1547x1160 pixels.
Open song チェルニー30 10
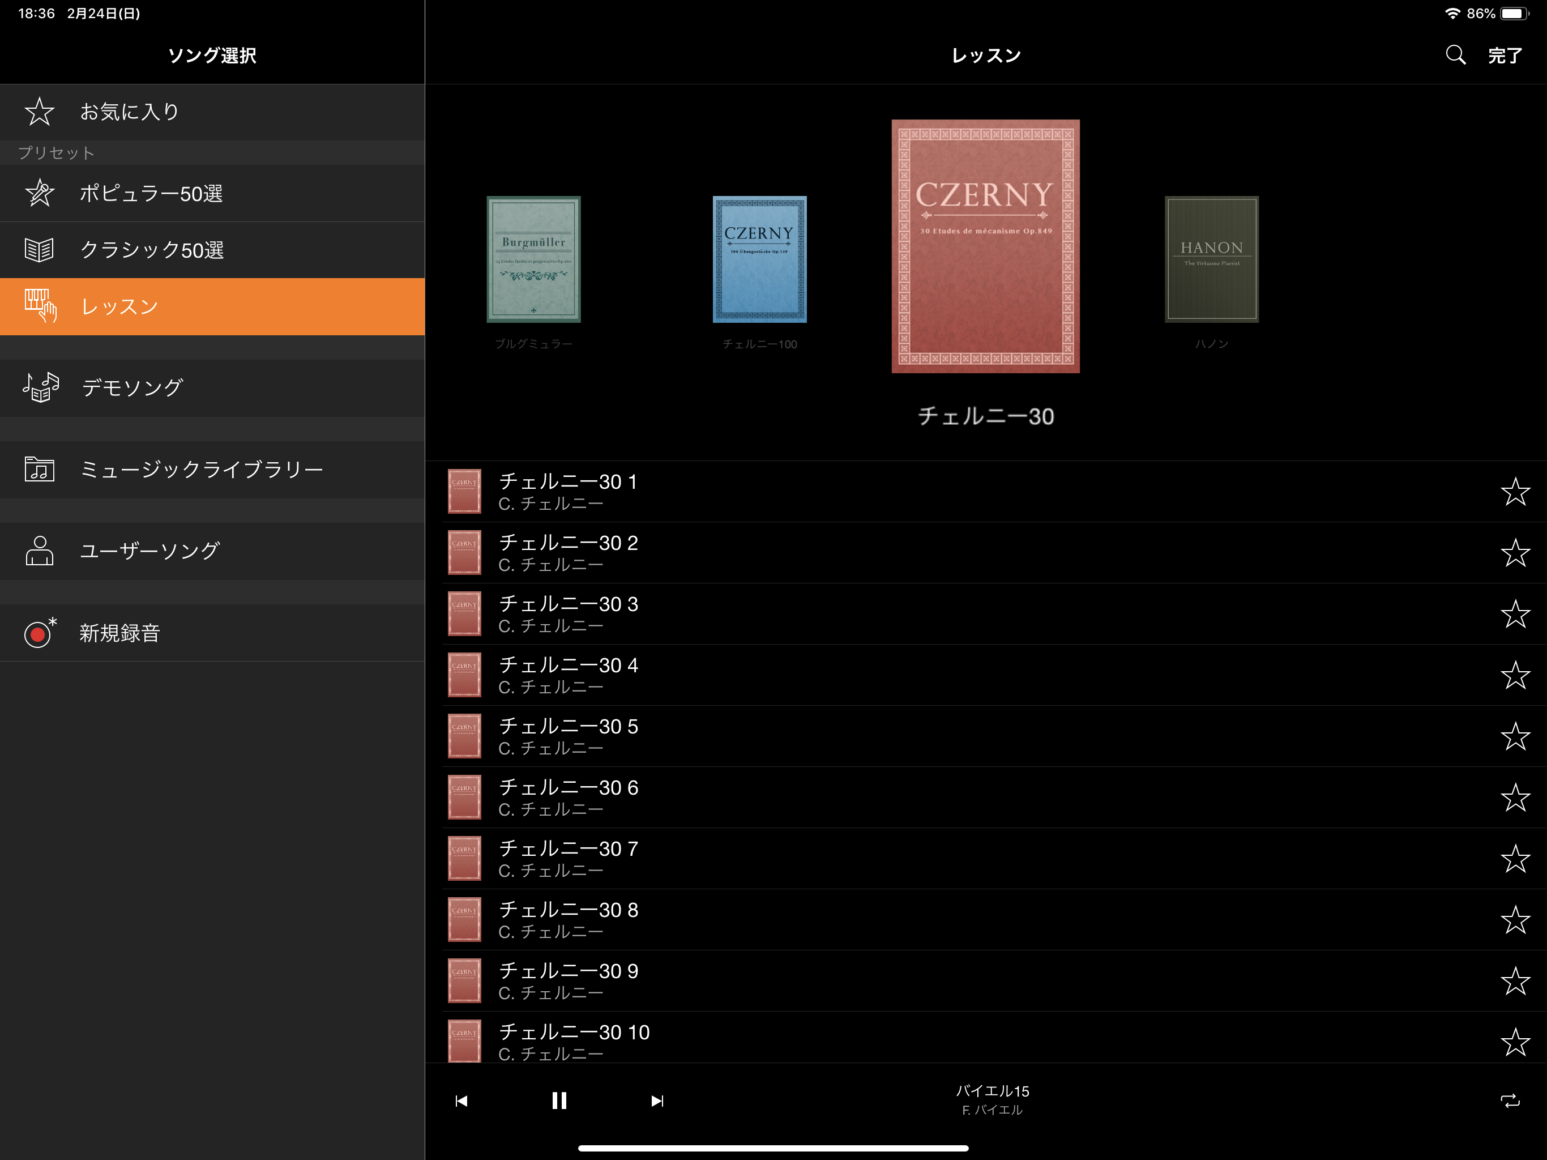(985, 1038)
